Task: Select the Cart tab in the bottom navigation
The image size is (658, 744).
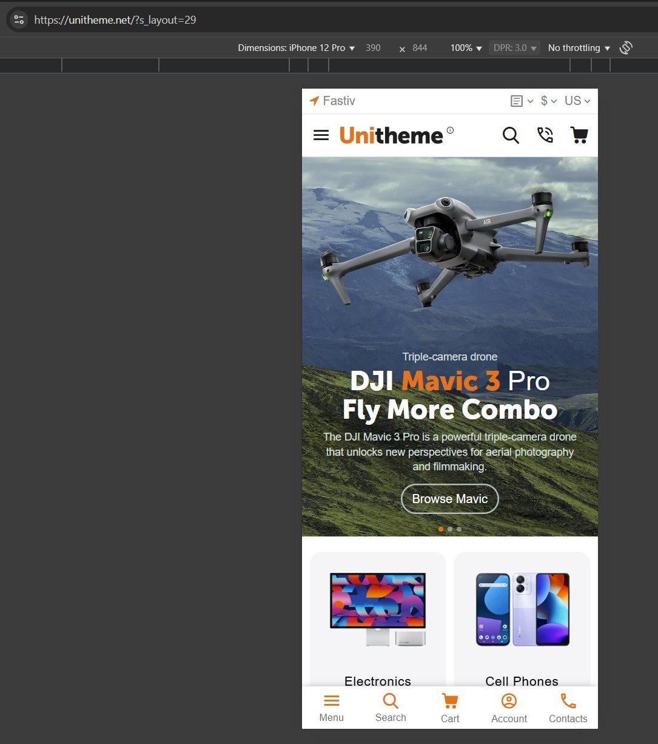Action: pyautogui.click(x=450, y=708)
